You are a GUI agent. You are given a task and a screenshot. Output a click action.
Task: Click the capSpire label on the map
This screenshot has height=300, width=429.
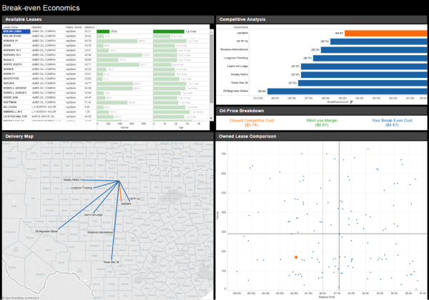pyautogui.click(x=126, y=204)
